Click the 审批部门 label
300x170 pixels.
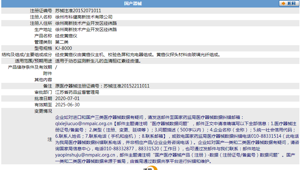(x=43, y=92)
